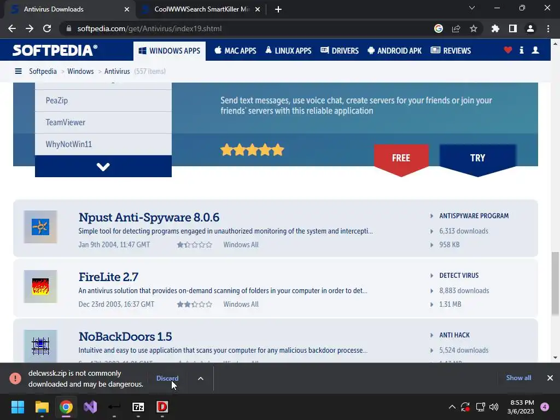Open the Reviews section
Image resolution: width=560 pixels, height=420 pixels.
coord(451,51)
